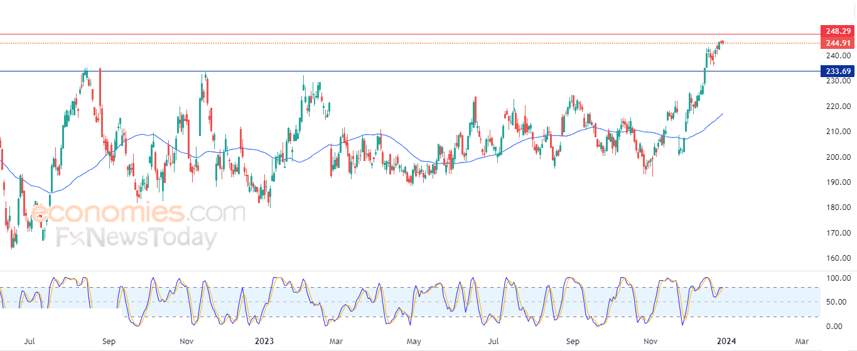Click the 170.00 price axis value
Viewport: 857px width, 351px height.
click(838, 233)
